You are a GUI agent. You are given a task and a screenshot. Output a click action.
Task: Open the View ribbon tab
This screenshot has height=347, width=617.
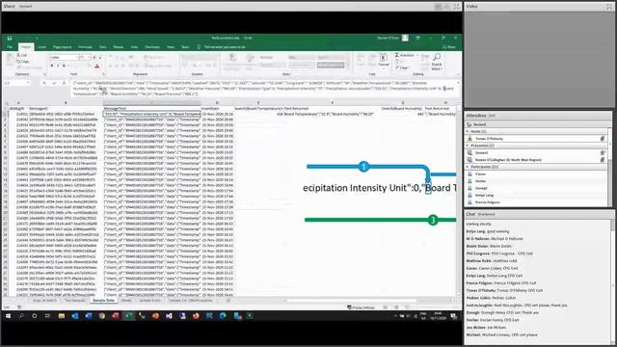(134, 47)
